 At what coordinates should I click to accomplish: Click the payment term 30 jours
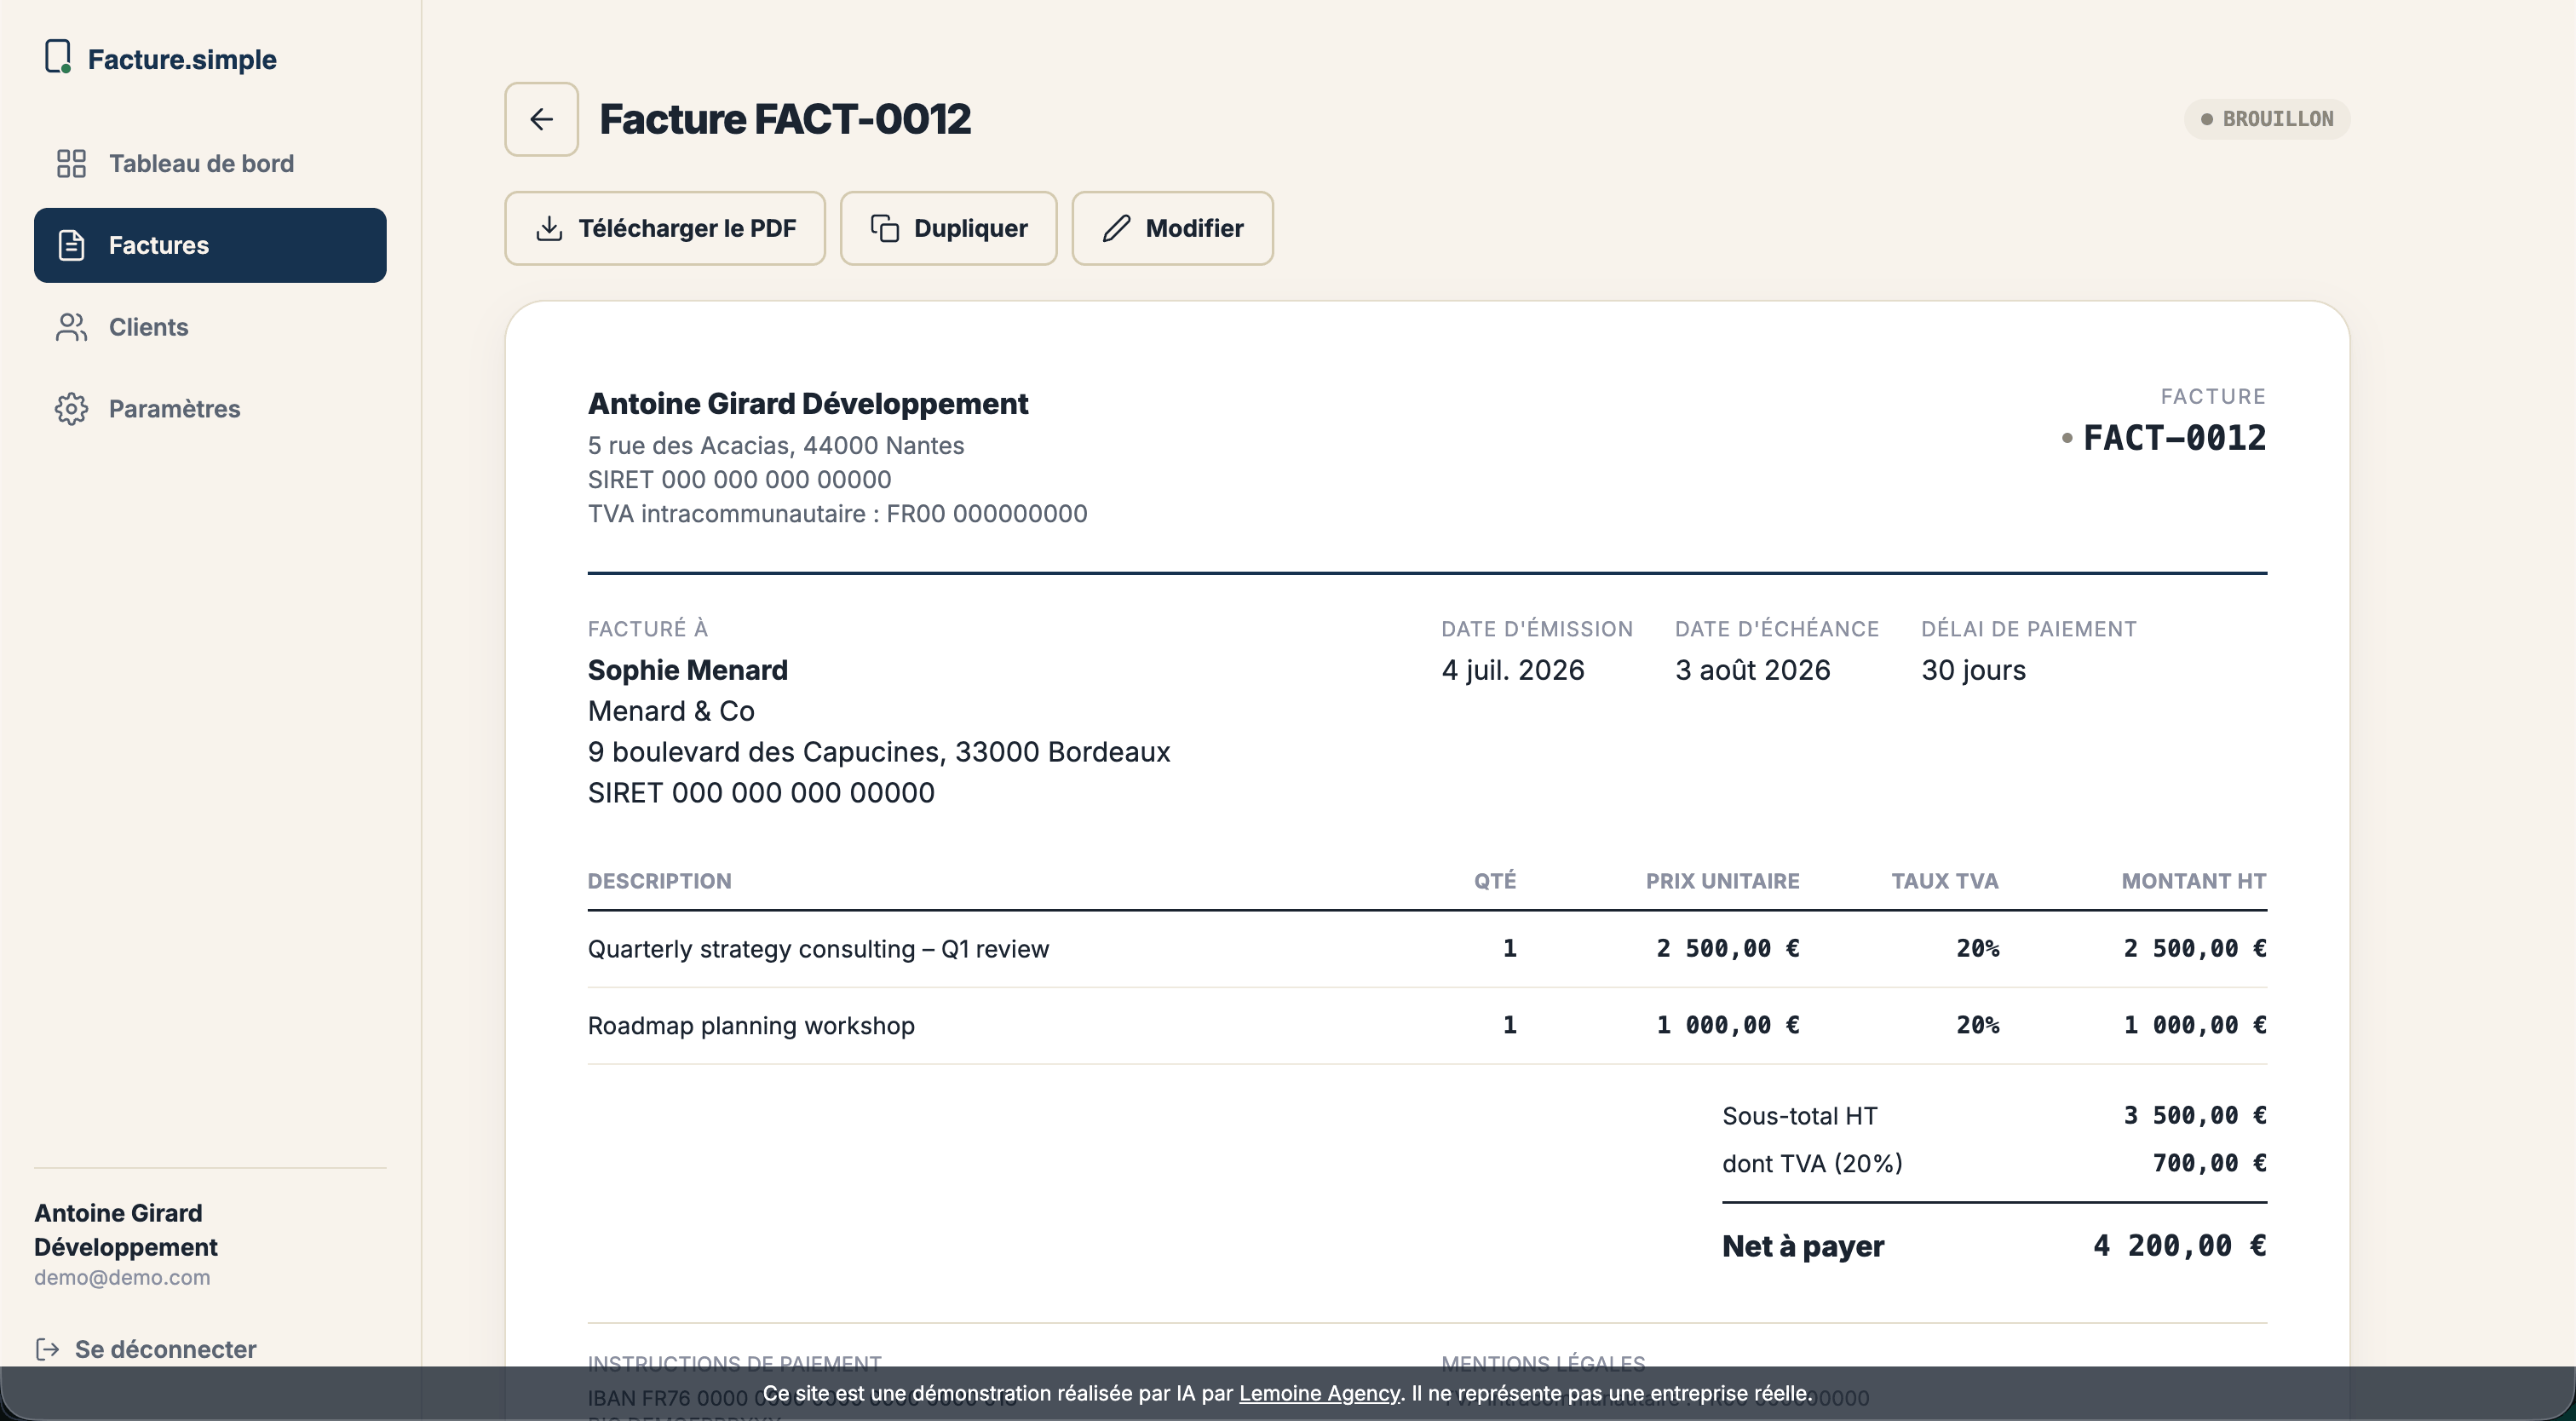[x=1973, y=670]
